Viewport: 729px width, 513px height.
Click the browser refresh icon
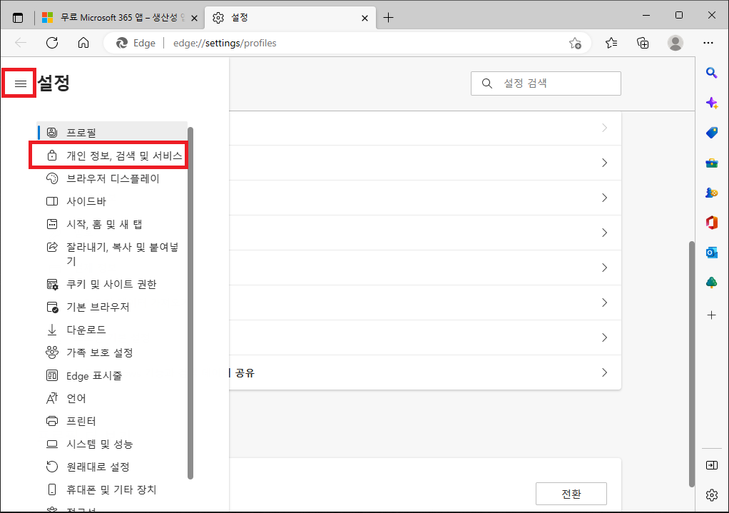52,43
